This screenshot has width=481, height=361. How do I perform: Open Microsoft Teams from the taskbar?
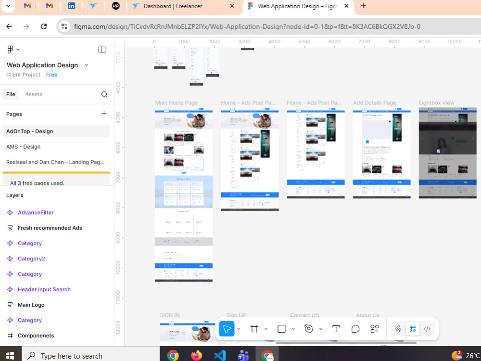(x=243, y=356)
